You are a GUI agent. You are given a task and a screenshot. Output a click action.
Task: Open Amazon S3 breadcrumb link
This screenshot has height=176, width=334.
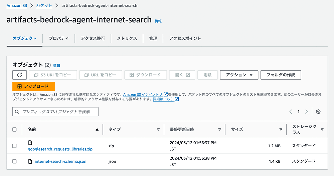click(17, 6)
